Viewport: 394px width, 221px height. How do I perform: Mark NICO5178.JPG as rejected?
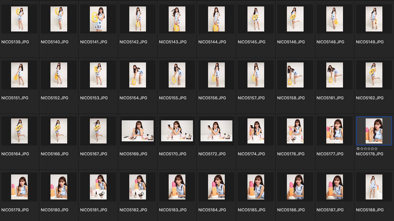[x=358, y=149]
